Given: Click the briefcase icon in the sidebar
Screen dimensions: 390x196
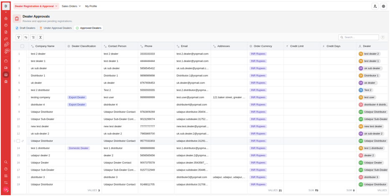Looking at the screenshot, I should (6, 61).
